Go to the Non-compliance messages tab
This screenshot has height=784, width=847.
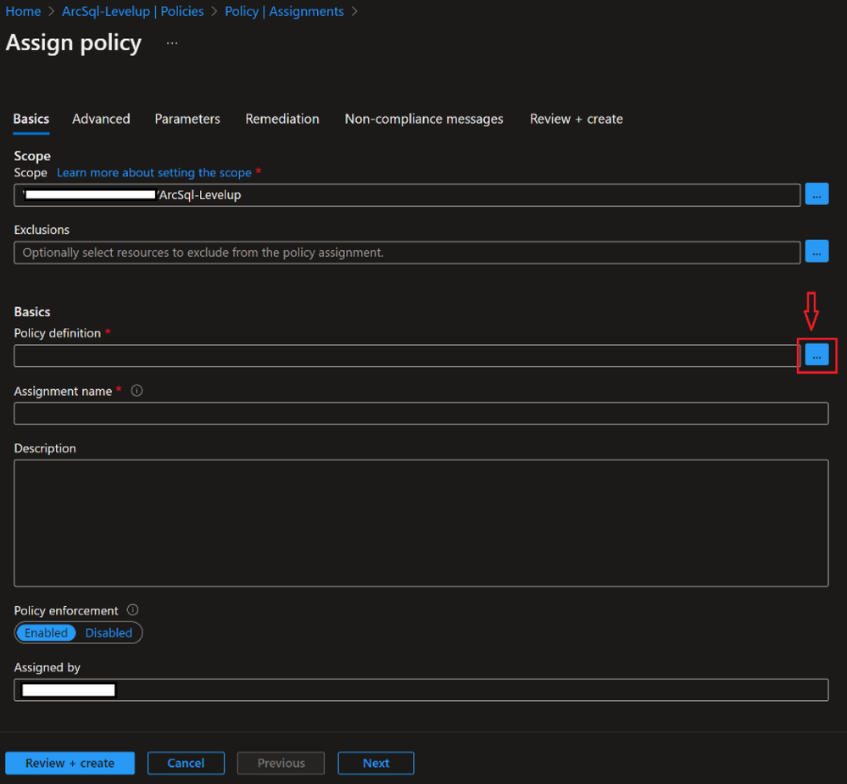pos(424,119)
